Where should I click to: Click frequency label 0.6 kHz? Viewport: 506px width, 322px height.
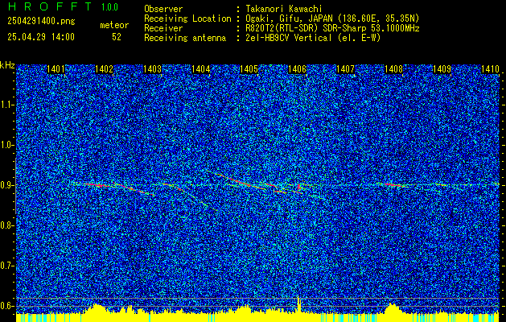(6, 306)
